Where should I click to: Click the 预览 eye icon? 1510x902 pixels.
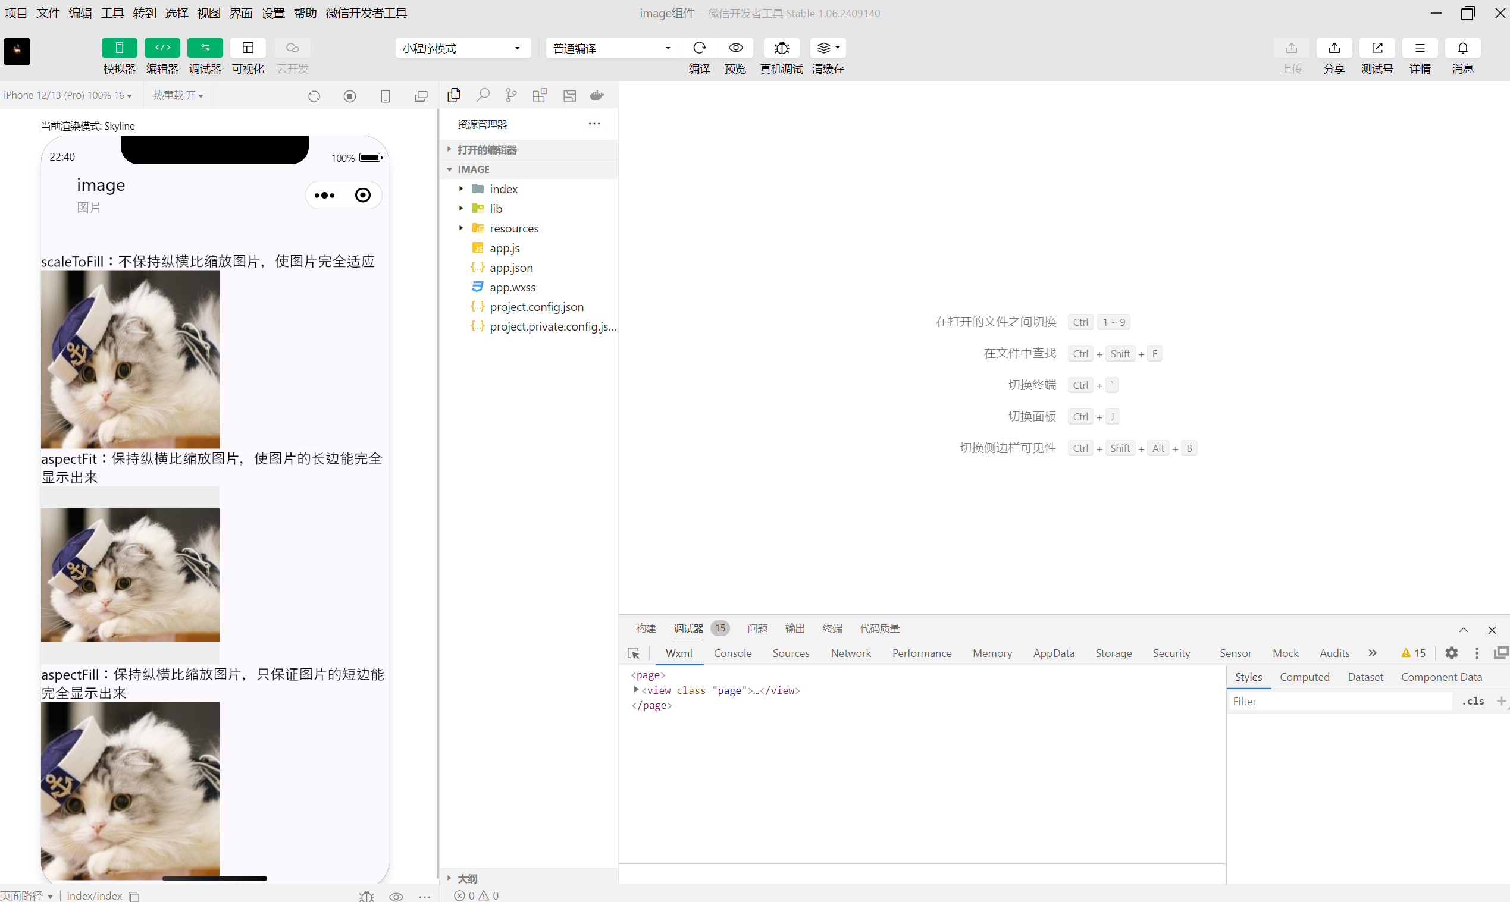(735, 48)
